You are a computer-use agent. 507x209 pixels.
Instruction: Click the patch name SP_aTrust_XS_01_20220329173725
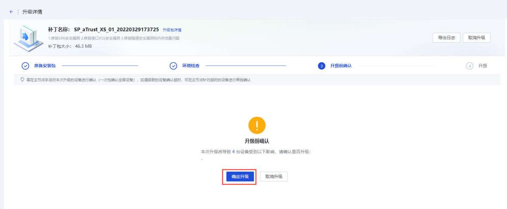pyautogui.click(x=116, y=30)
